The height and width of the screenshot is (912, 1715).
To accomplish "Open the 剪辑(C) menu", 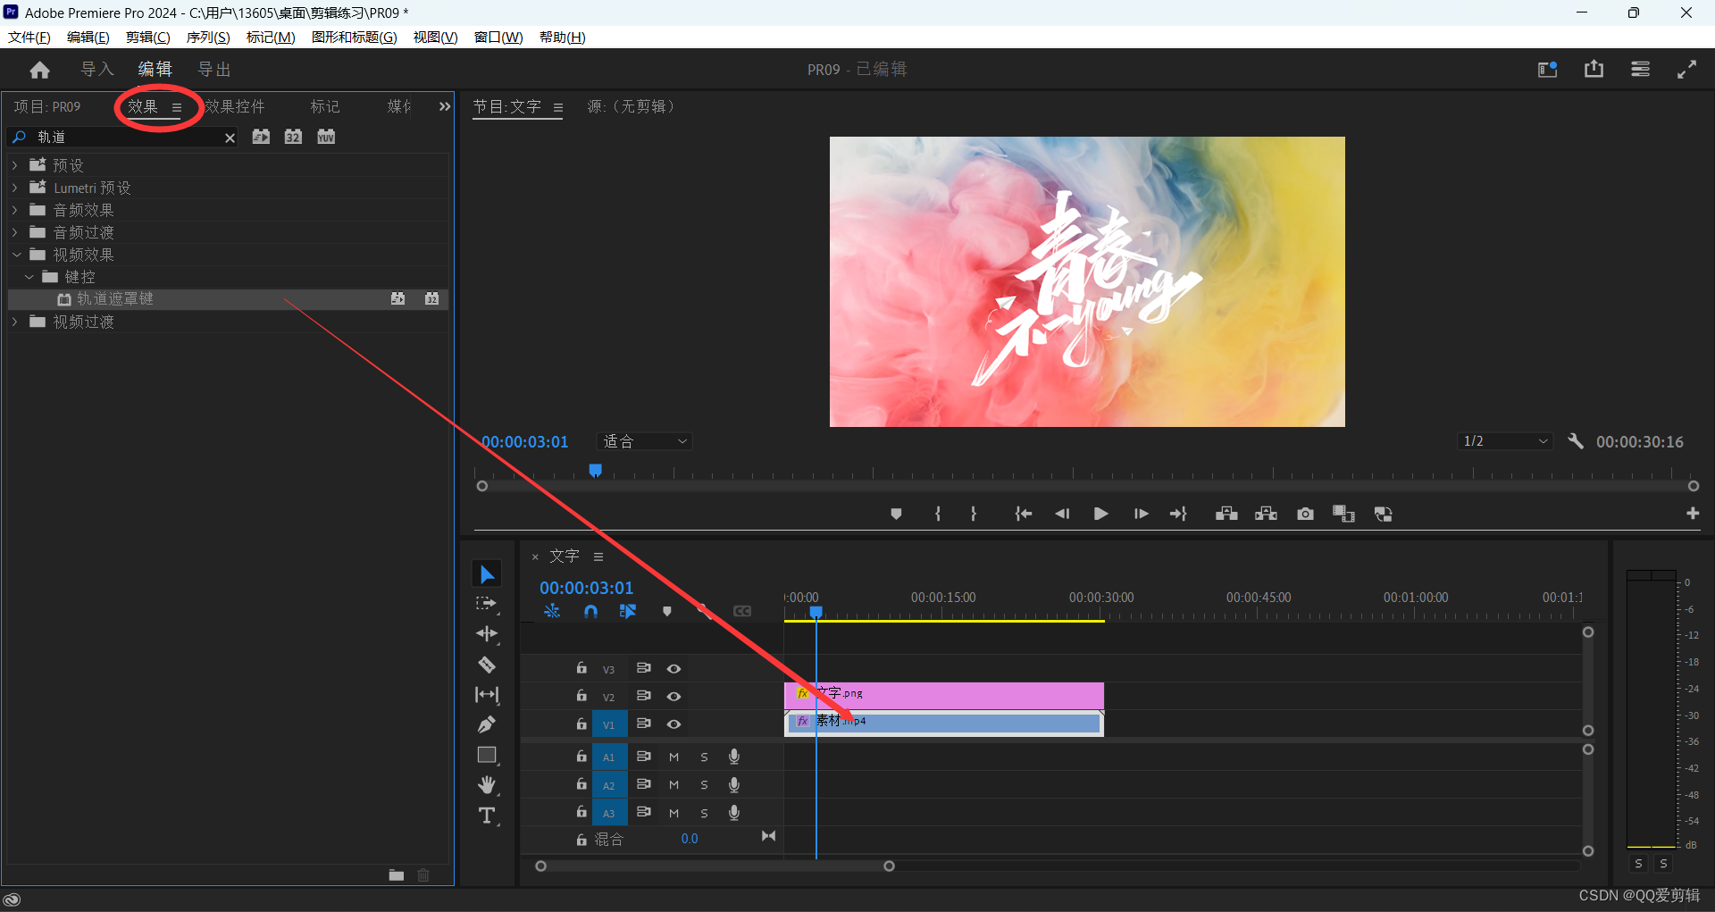I will click(x=147, y=37).
